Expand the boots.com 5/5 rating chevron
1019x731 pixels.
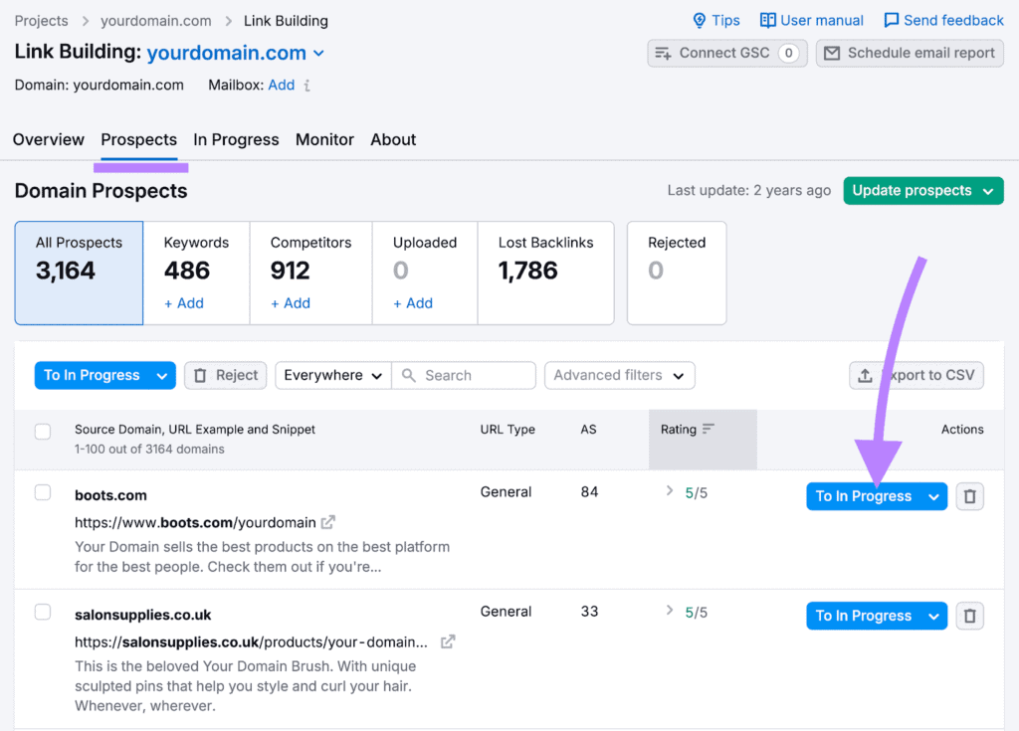click(670, 491)
